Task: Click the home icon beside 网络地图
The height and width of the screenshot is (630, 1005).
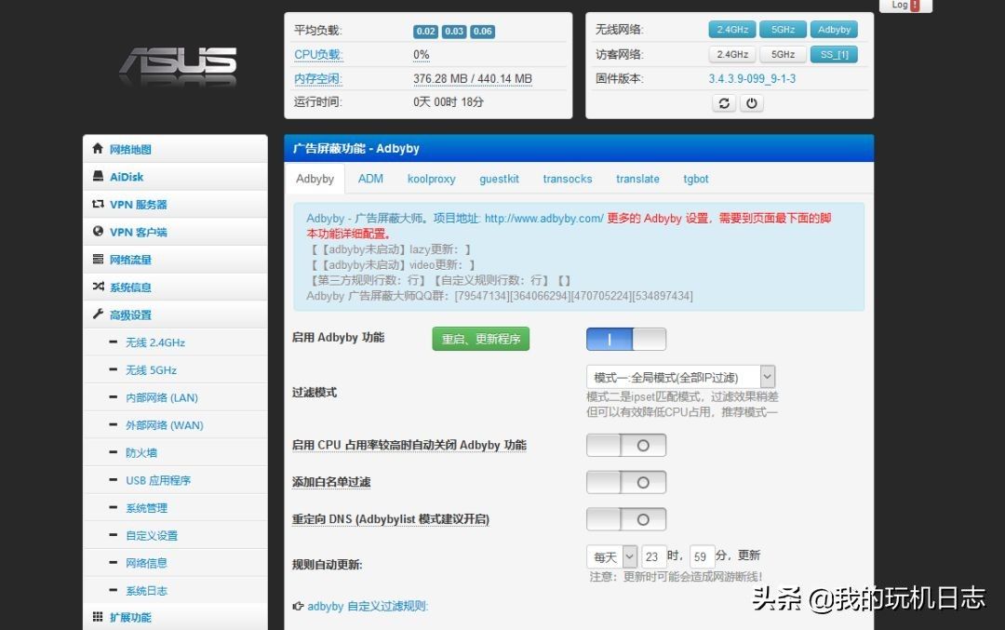Action: (x=98, y=149)
